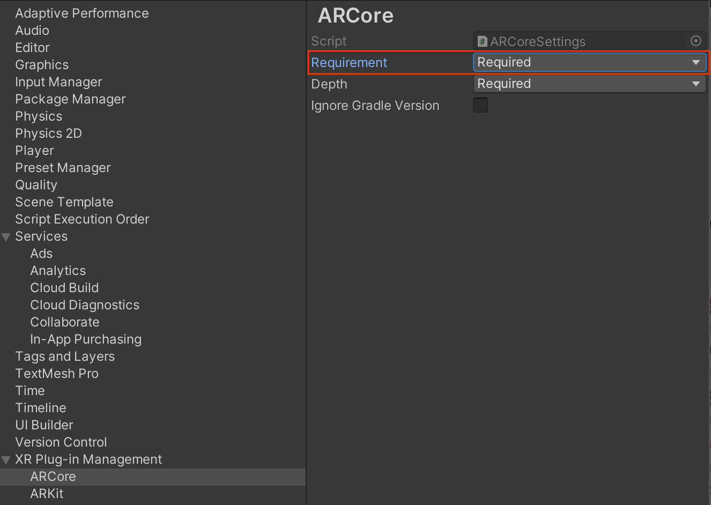Open Script Execution Order settings
The height and width of the screenshot is (505, 711).
(x=82, y=219)
